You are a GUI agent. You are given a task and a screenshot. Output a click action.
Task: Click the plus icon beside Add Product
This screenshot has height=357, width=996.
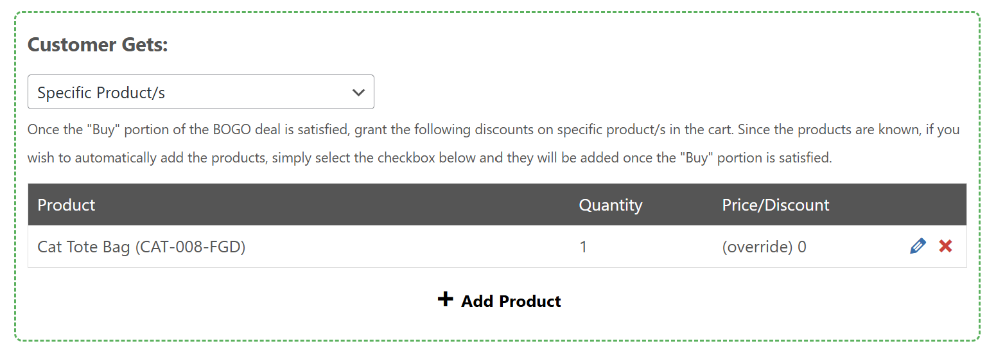point(445,299)
